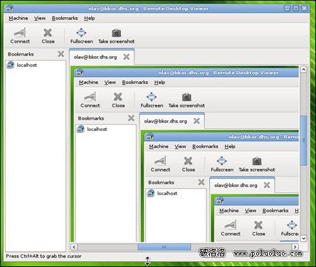Click Connect icon in innermost nested window

pyautogui.click(x=231, y=225)
